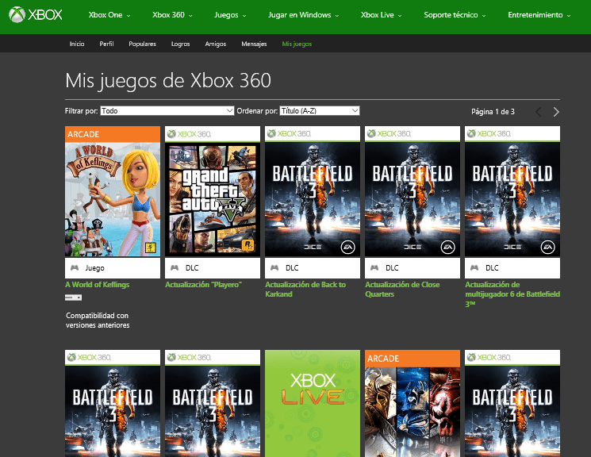
Task: Open Actualización "Playero" link
Action: click(x=204, y=285)
